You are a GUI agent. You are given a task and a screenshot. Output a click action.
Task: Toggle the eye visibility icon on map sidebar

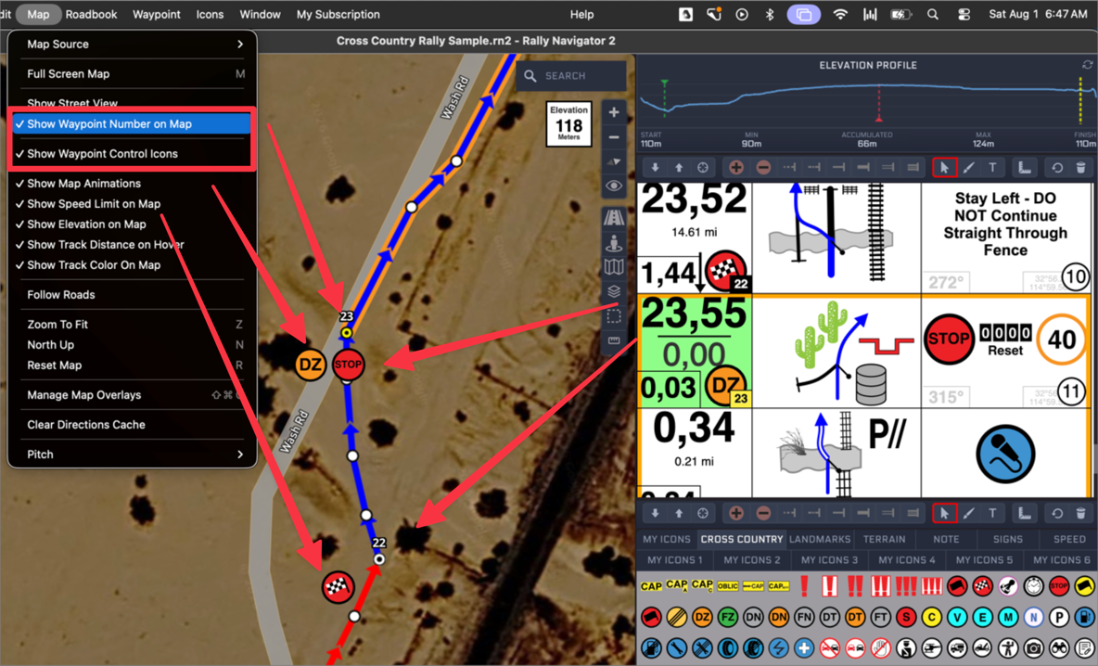point(613,186)
